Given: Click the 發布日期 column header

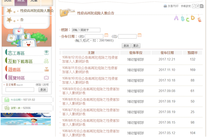Looking at the screenshot, I should click(167, 53).
